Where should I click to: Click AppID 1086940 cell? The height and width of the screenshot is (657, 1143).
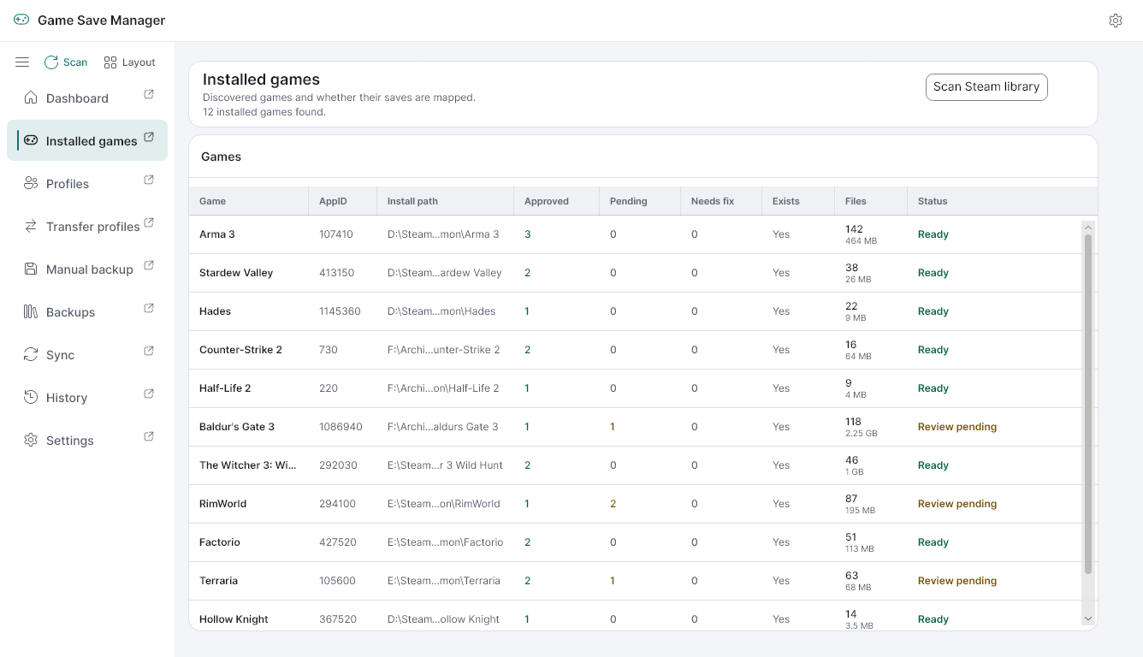click(341, 427)
